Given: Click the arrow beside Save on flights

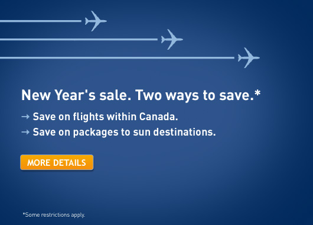Looking at the screenshot, I should coord(25,117).
